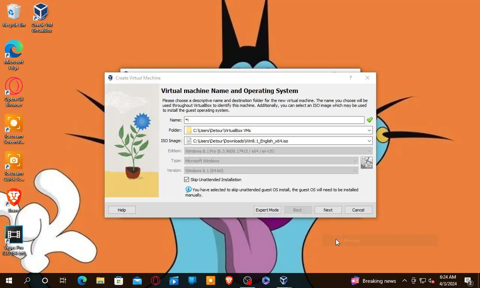Show hidden system tray icons
This screenshot has width=480, height=288.
tap(405, 280)
